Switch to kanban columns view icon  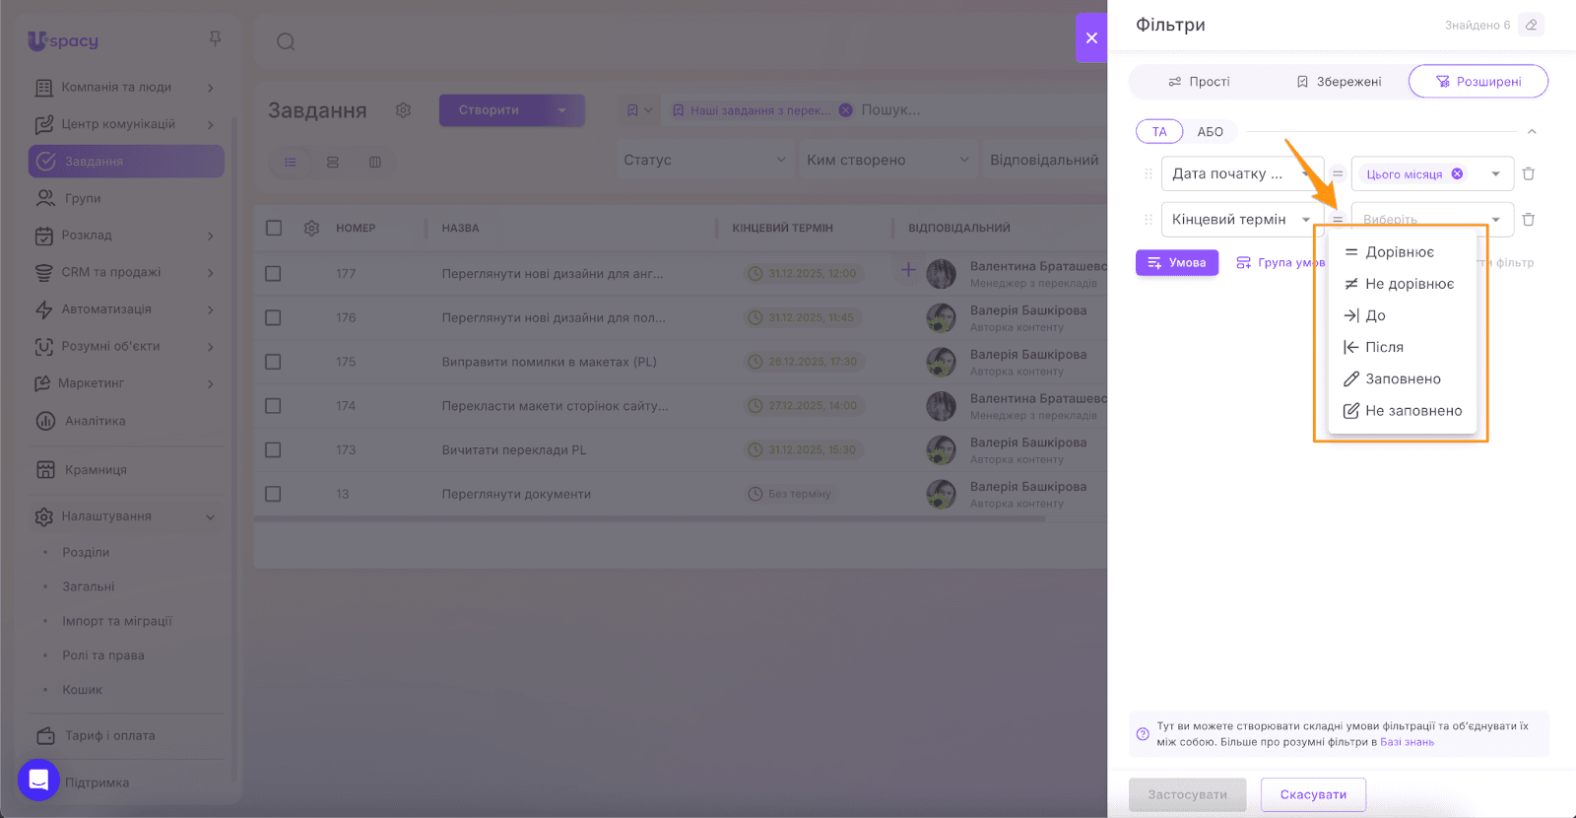point(375,162)
